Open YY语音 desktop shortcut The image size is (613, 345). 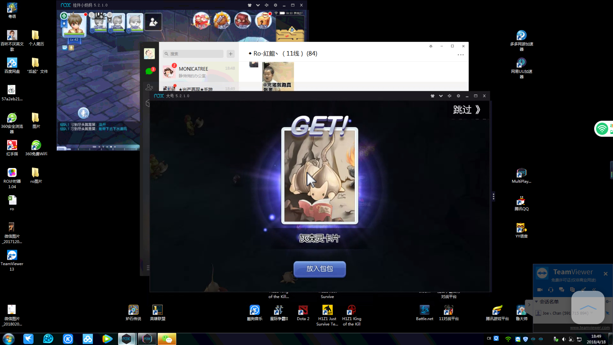(x=521, y=231)
